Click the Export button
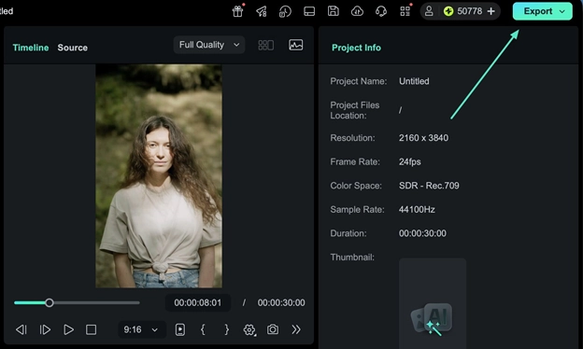Image resolution: width=583 pixels, height=349 pixels. tap(537, 11)
